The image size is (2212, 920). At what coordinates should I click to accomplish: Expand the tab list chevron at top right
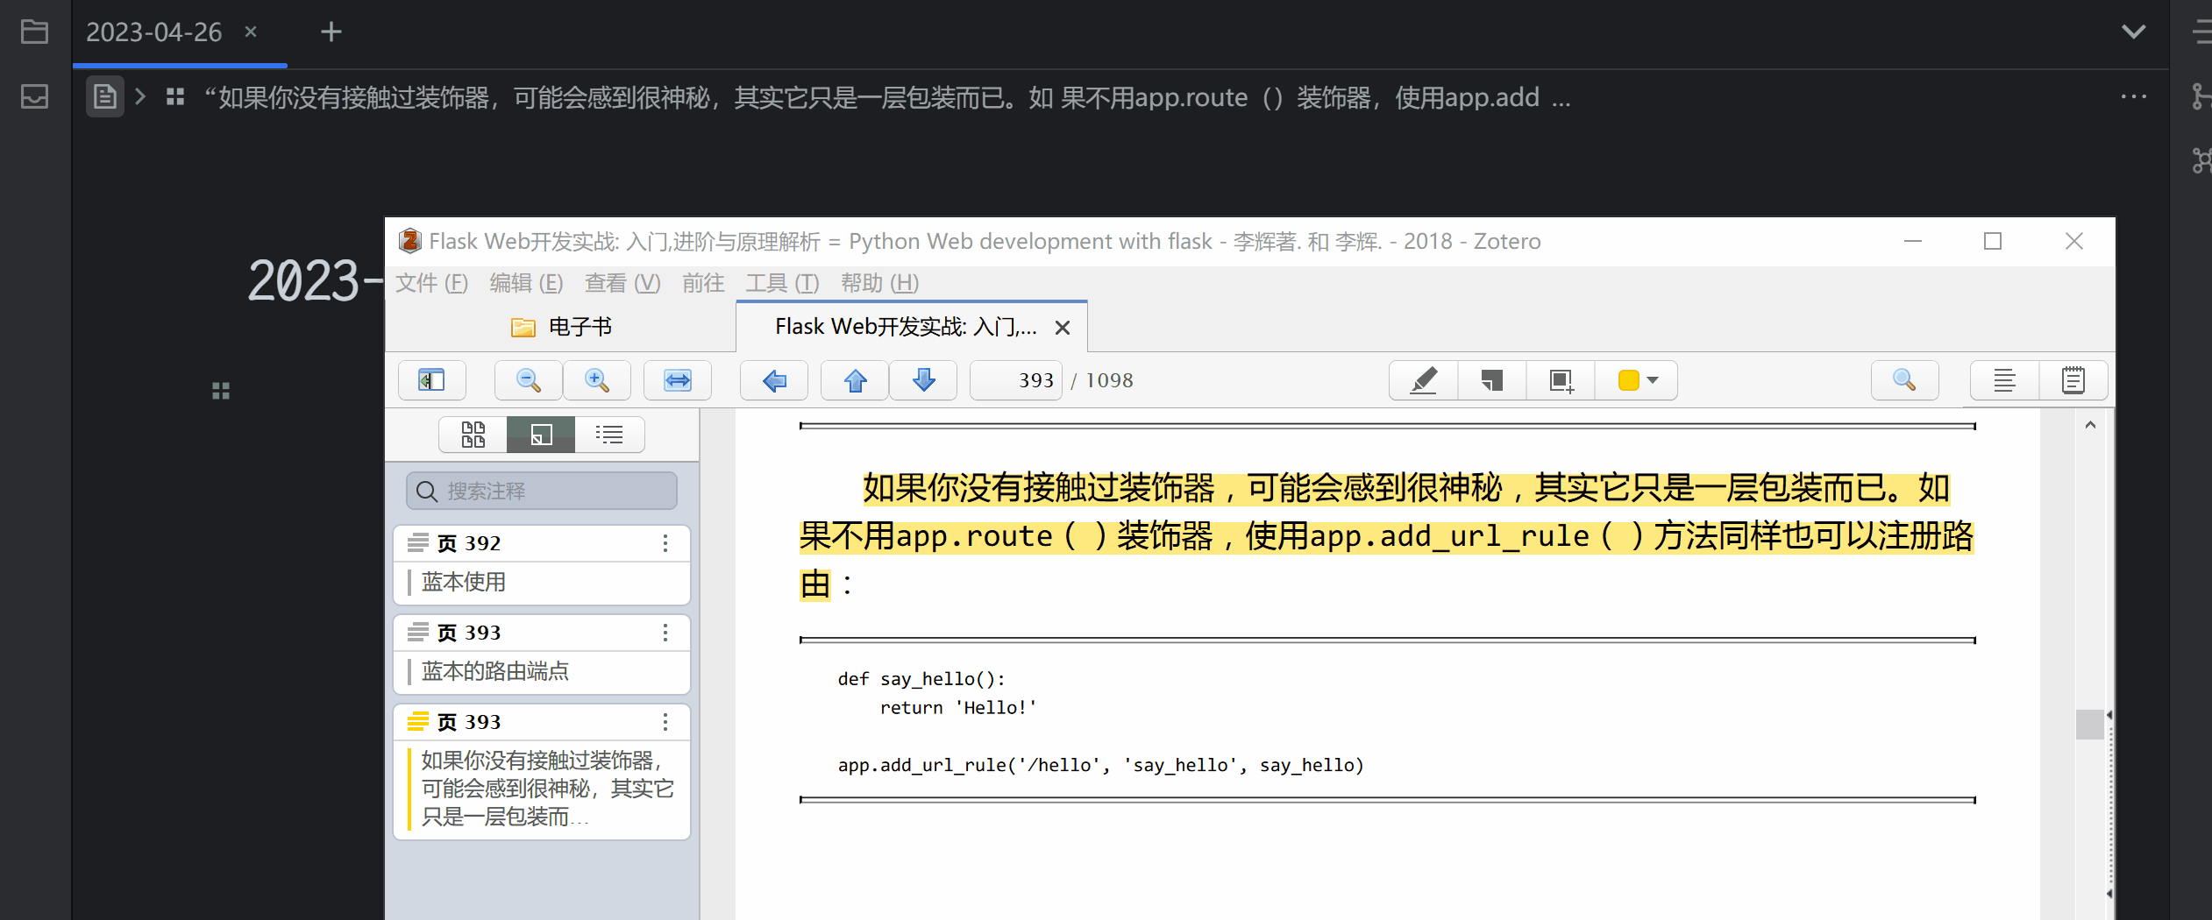(x=2133, y=32)
